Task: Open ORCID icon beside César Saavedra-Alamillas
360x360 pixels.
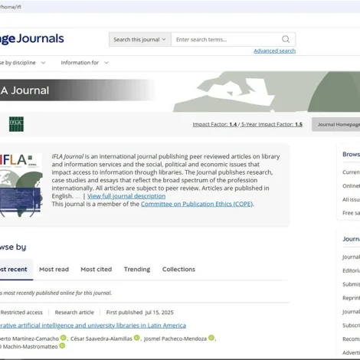Action: [x=137, y=338]
